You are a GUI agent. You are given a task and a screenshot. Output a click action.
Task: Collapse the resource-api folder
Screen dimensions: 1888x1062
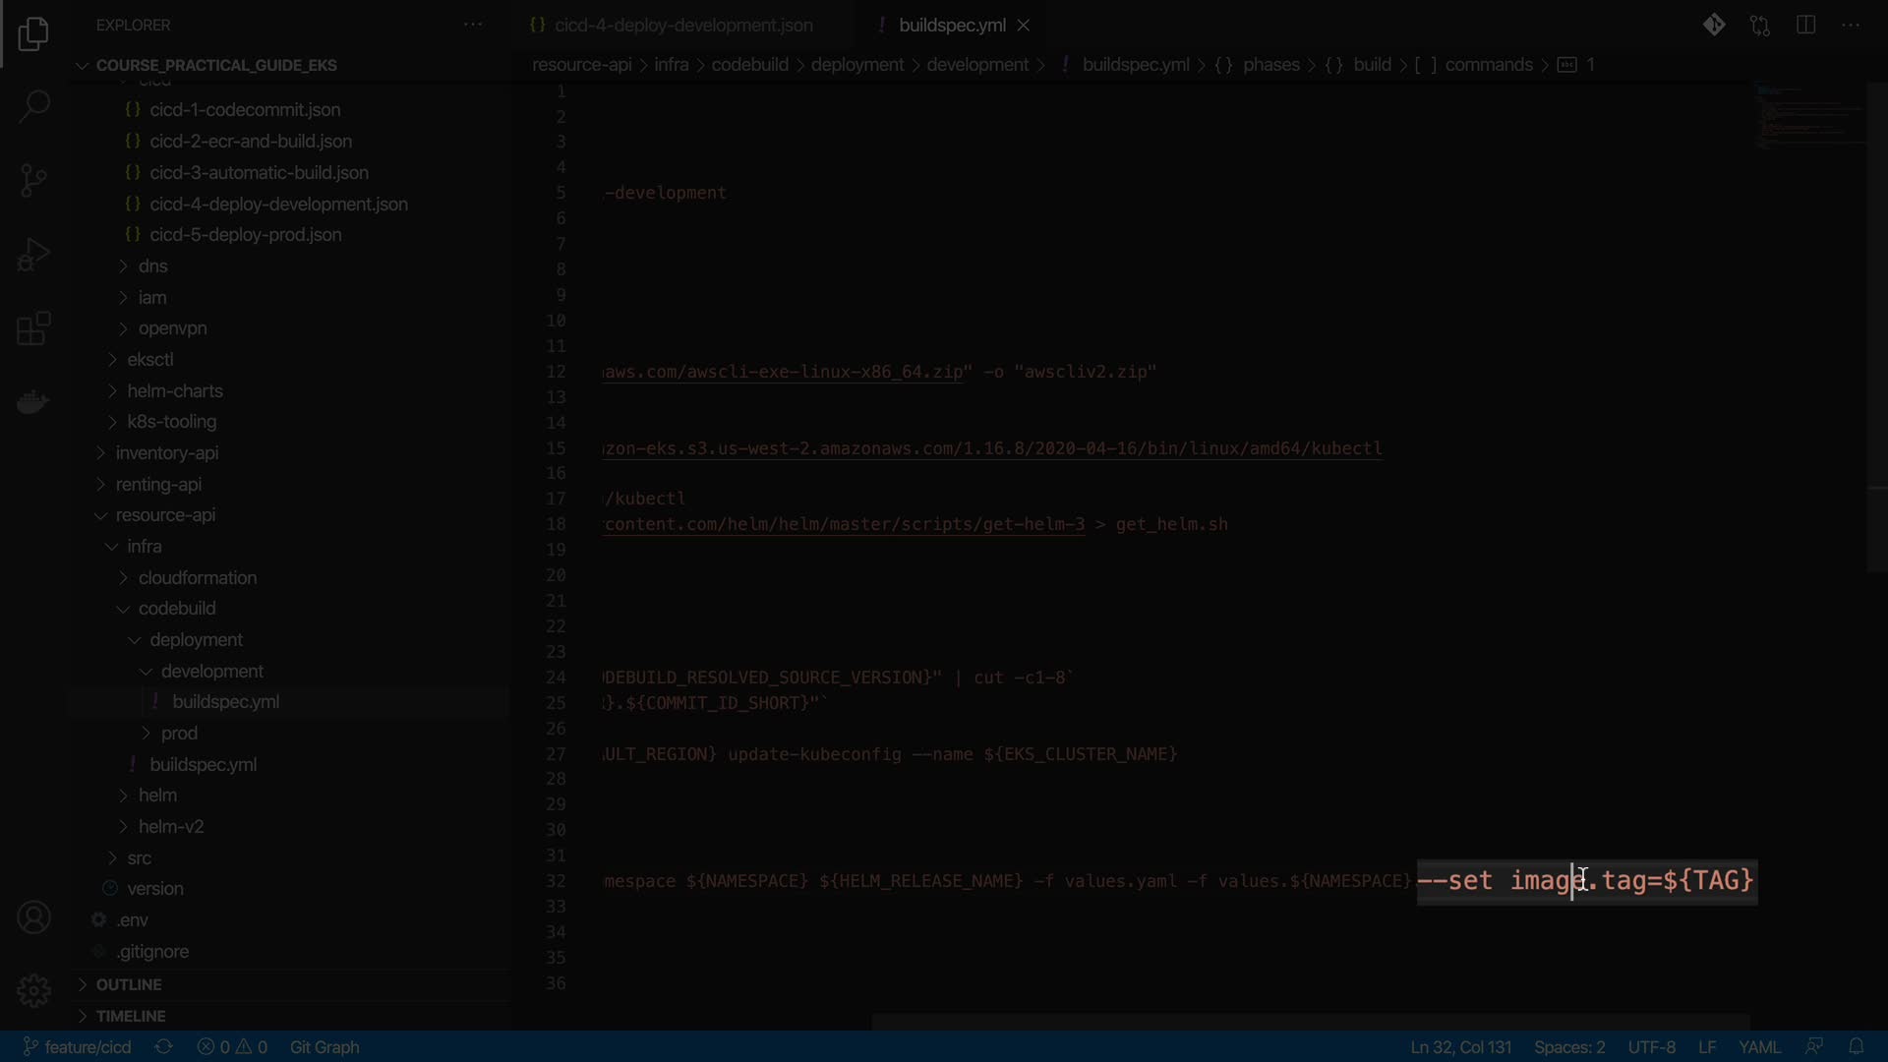pos(164,515)
